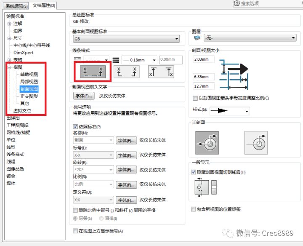Enable 包含新视图的位置标签 checkbox
The image size is (303, 246).
click(193, 209)
